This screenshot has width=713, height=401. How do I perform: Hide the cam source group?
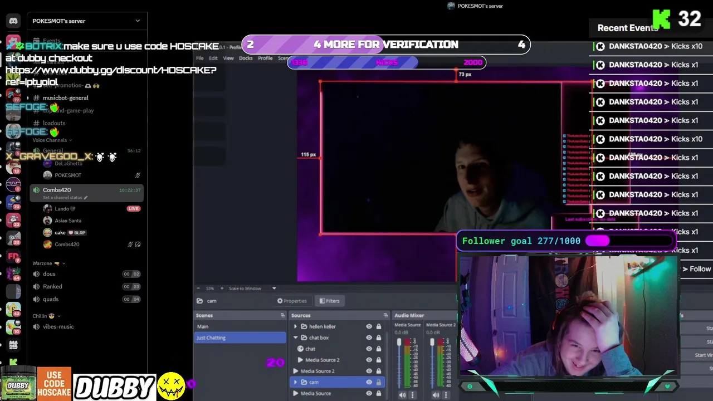(x=369, y=382)
